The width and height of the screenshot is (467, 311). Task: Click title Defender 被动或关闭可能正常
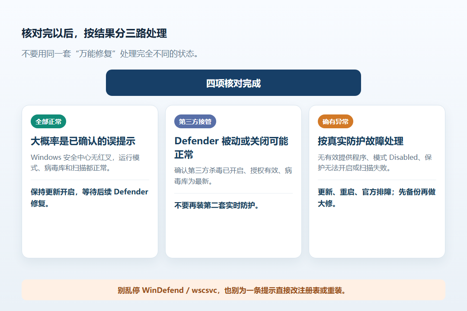click(x=231, y=148)
